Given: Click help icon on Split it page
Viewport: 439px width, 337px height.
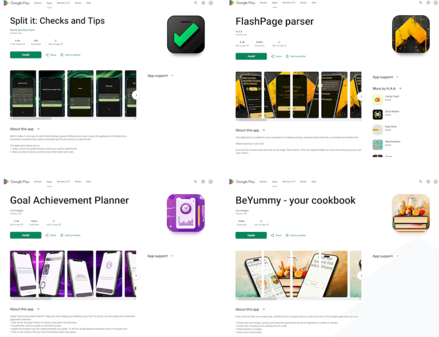Looking at the screenshot, I should (x=203, y=3).
